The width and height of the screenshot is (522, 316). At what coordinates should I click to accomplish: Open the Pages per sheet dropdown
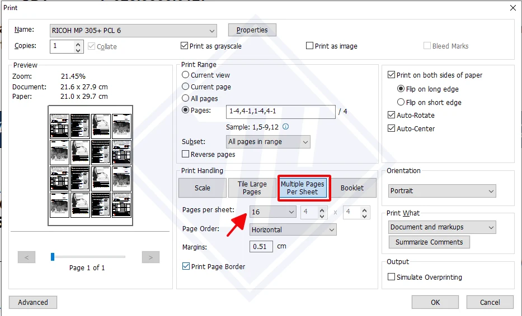click(x=272, y=212)
